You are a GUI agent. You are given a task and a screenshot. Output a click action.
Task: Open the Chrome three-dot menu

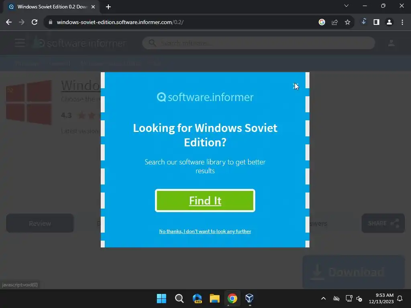point(402,22)
